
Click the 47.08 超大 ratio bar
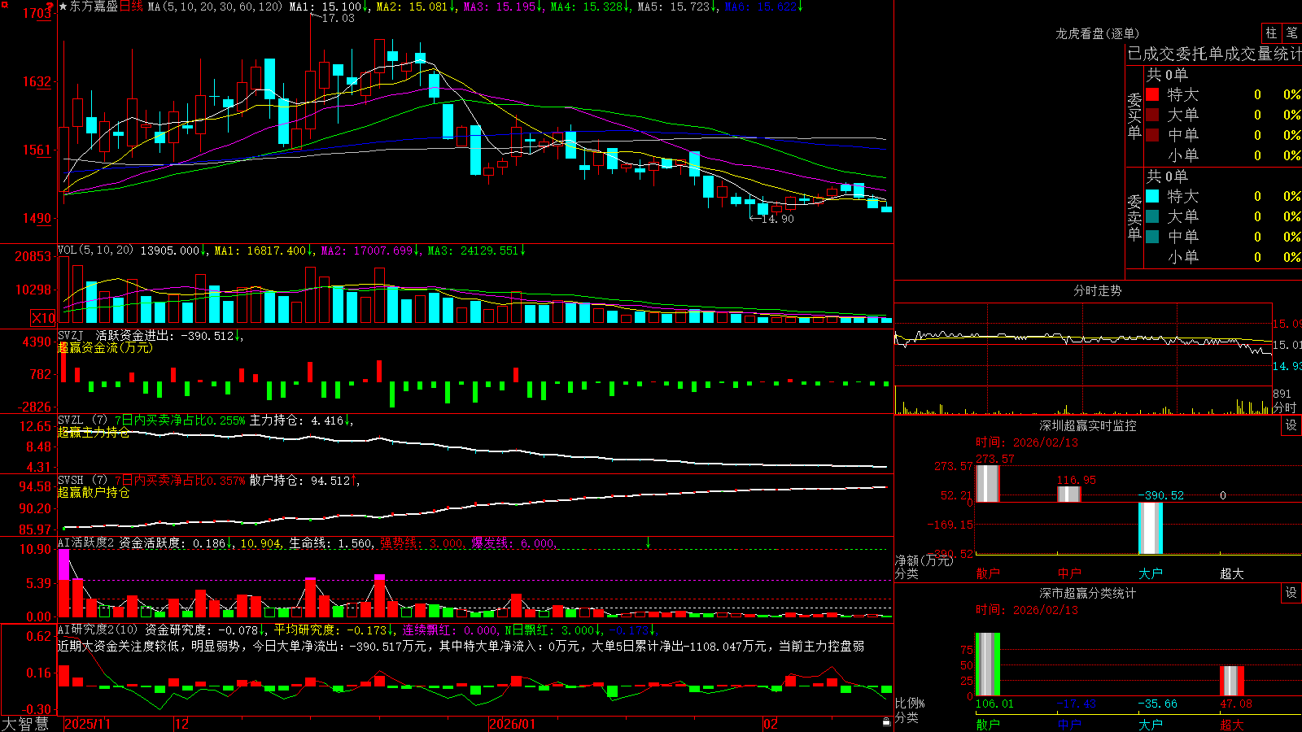1231,681
